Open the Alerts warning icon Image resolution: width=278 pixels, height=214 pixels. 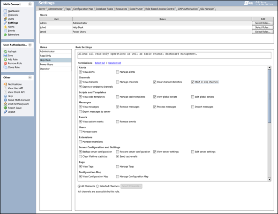[x=5, y=27]
